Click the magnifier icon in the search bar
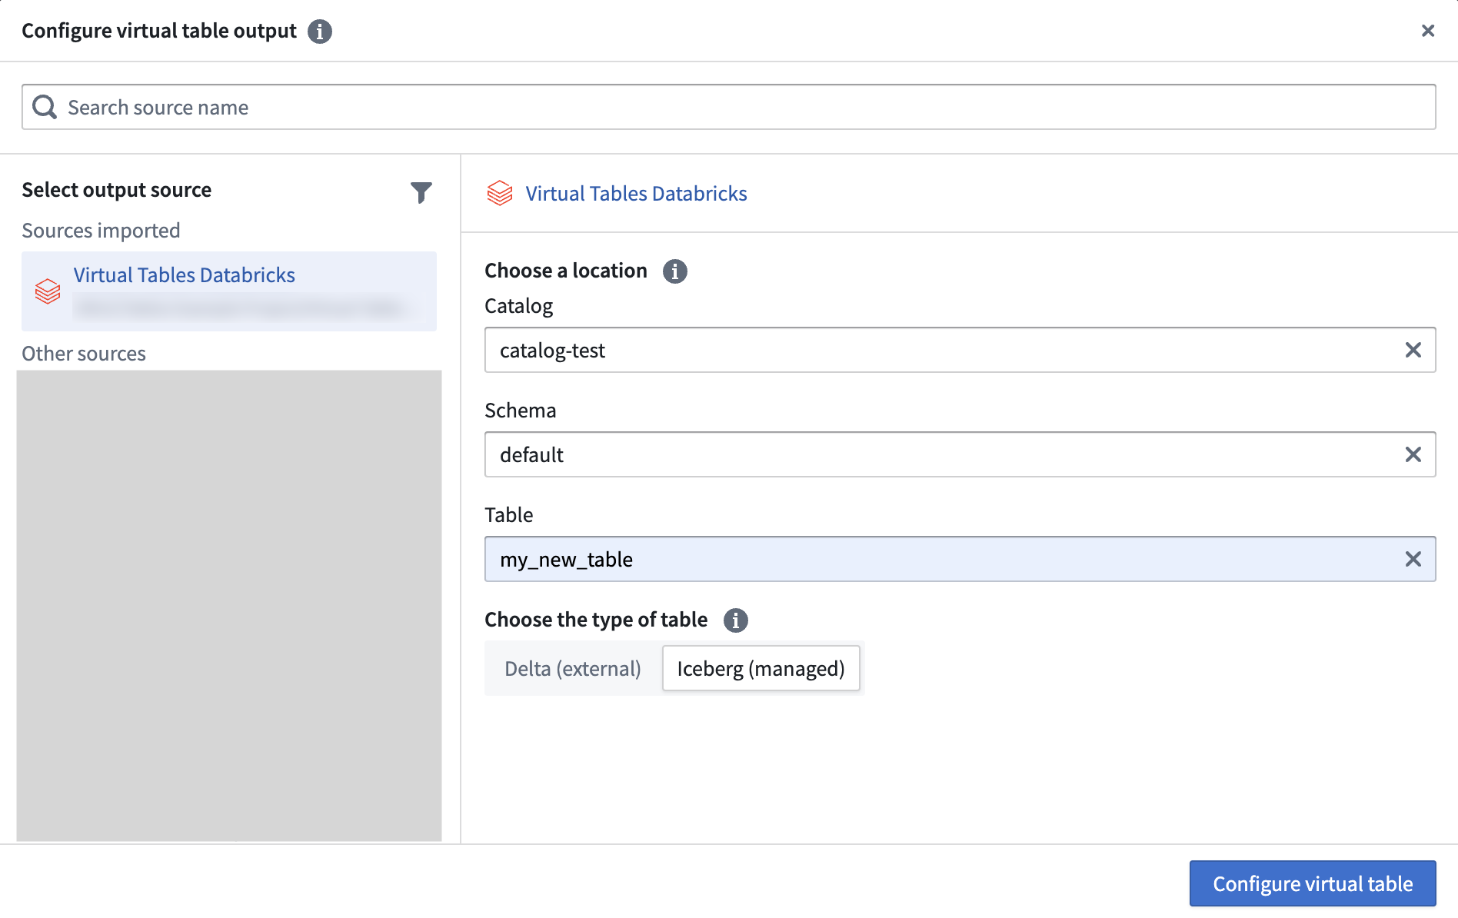Screen dimensions: 1458x918 (45, 107)
